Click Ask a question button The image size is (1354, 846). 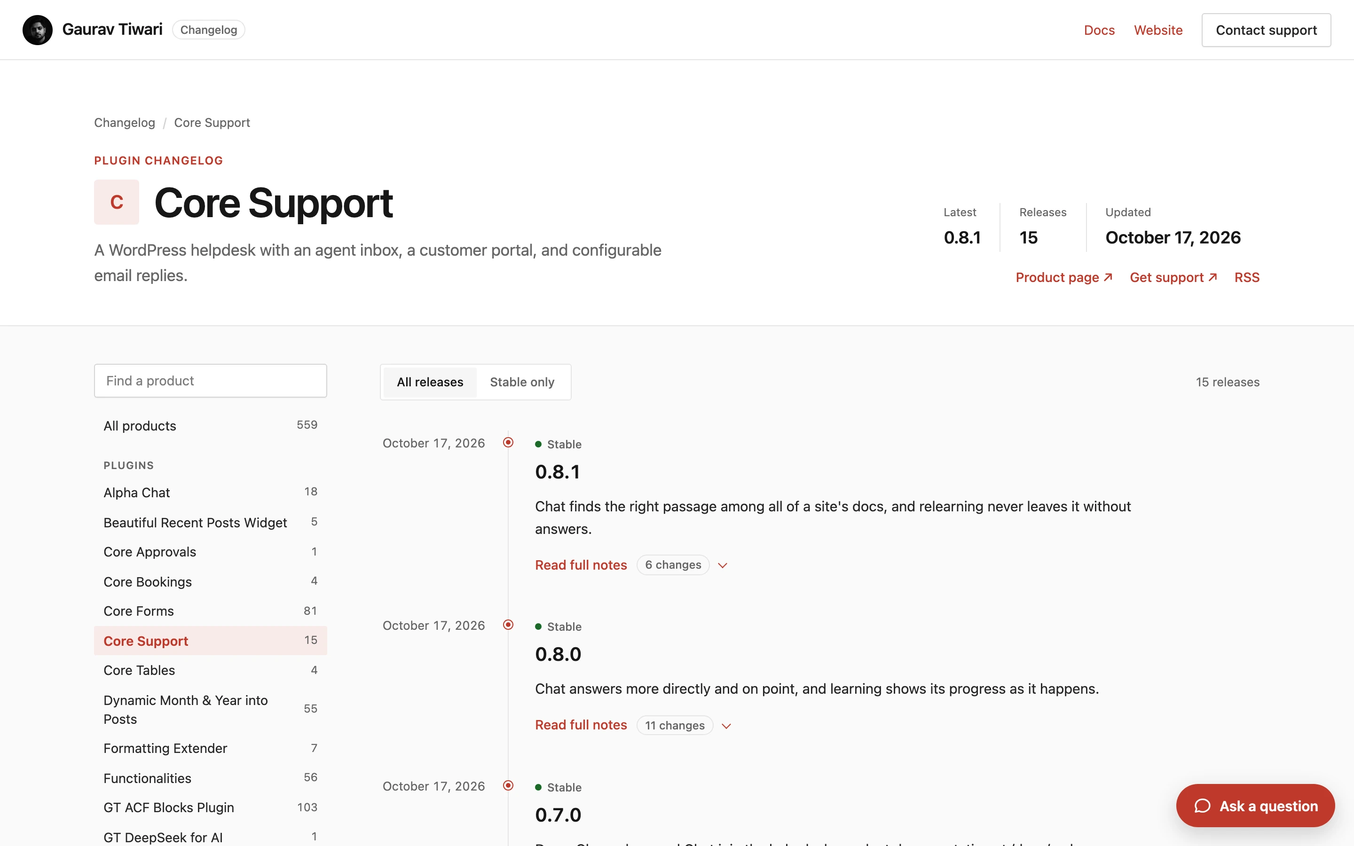[1255, 806]
